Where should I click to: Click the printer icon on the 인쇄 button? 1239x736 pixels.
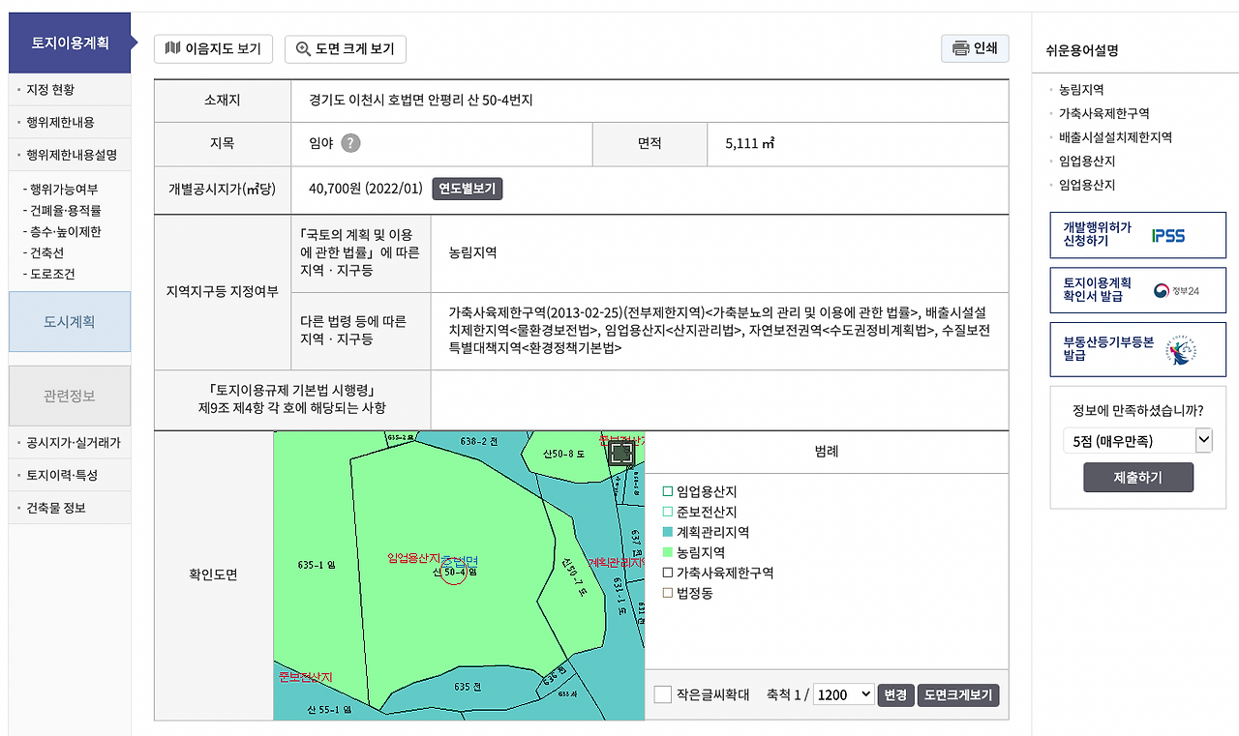click(962, 48)
